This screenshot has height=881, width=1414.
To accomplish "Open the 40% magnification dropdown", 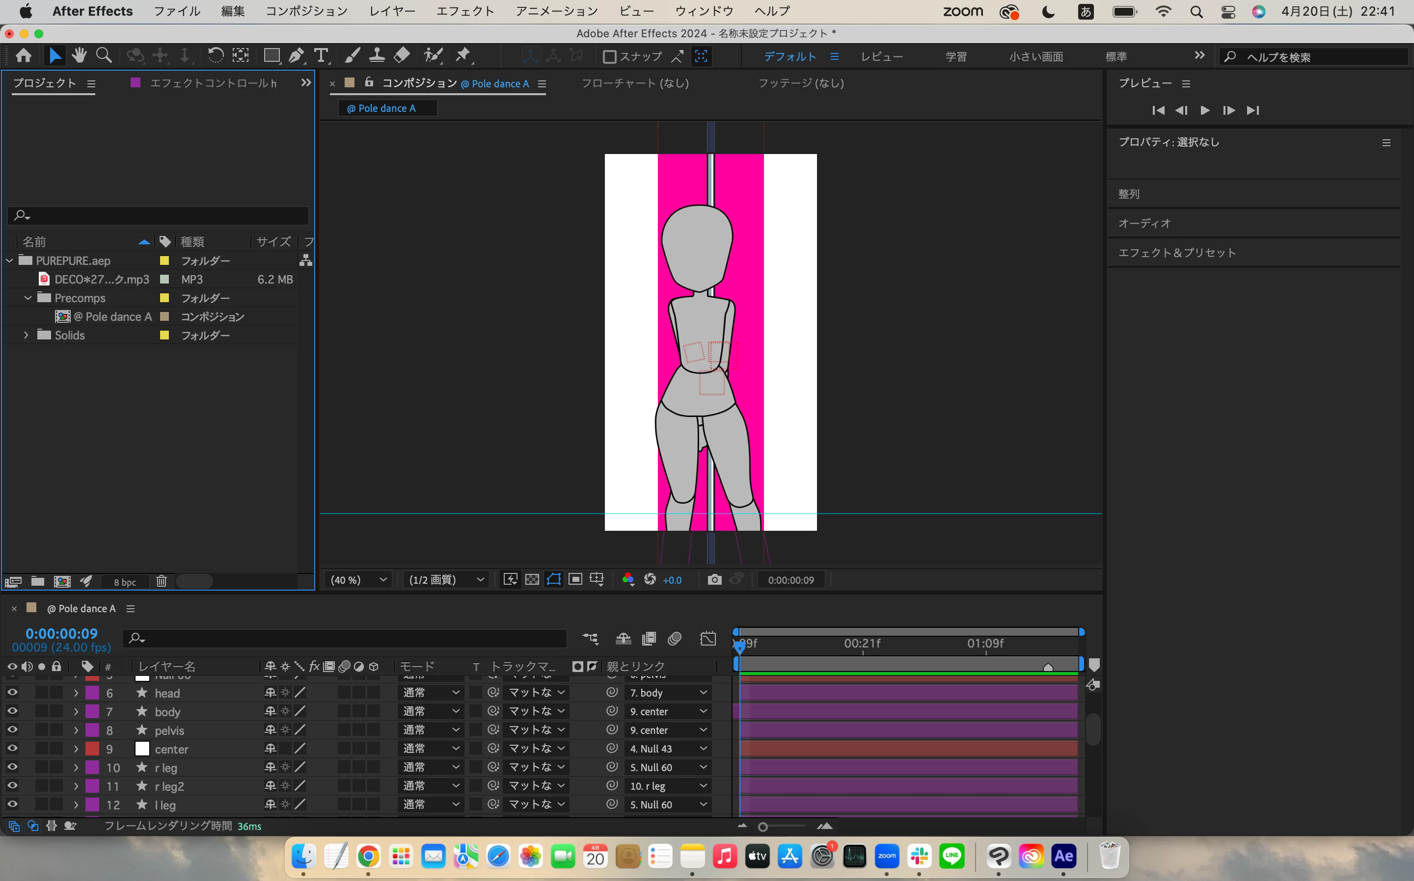I will coord(358,580).
